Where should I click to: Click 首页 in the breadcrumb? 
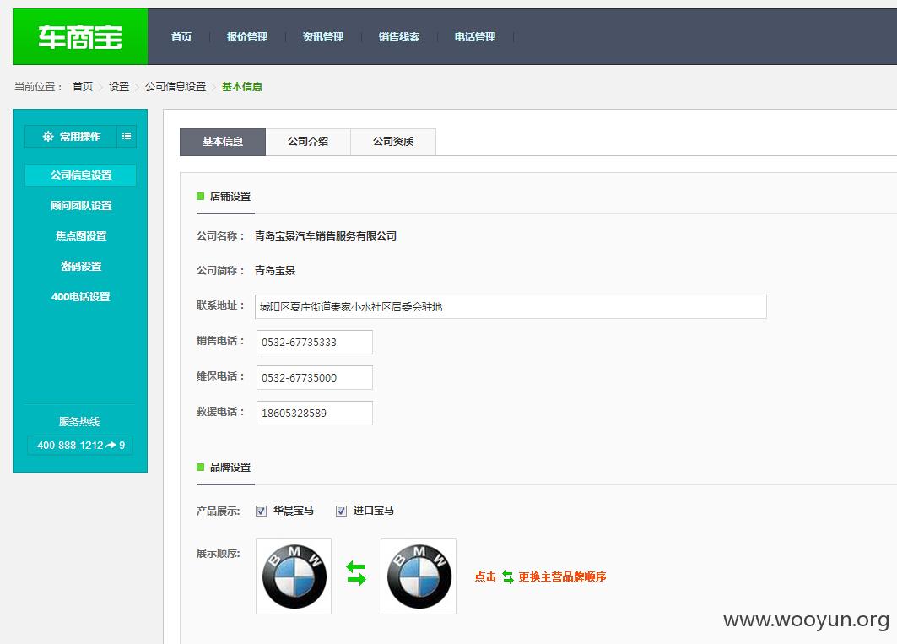[83, 86]
